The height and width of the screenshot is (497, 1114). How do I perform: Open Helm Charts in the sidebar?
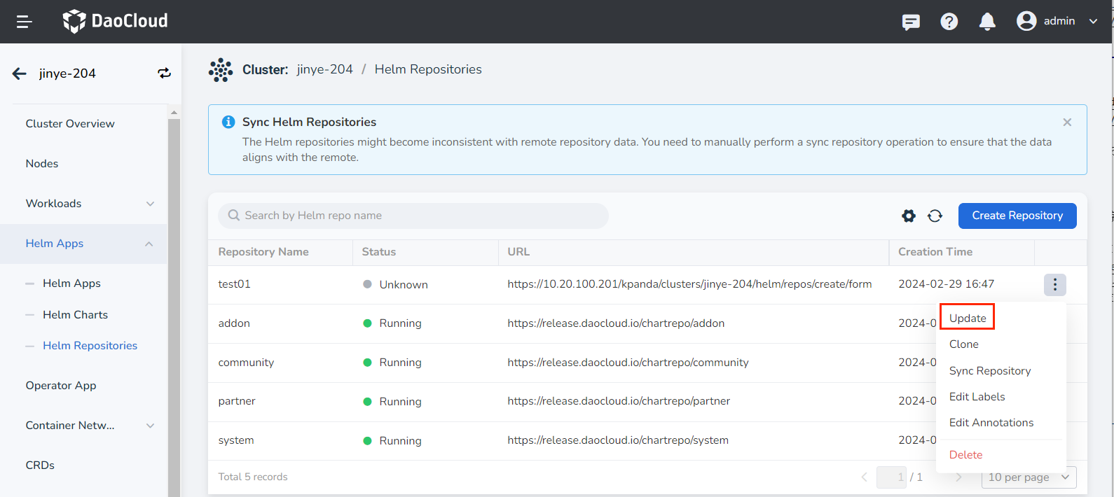(x=75, y=315)
